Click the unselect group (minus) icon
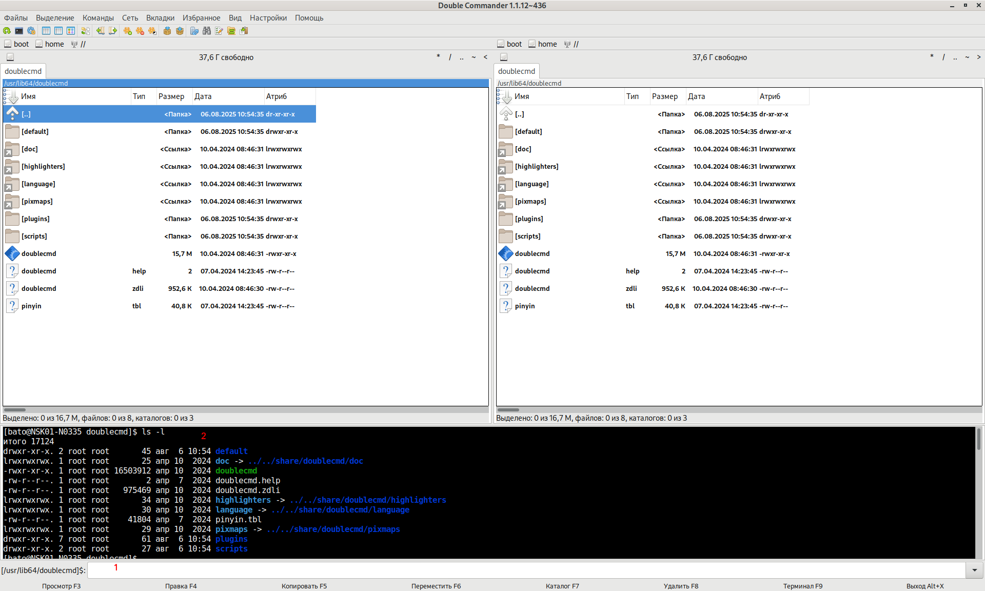The image size is (985, 591). (x=140, y=31)
